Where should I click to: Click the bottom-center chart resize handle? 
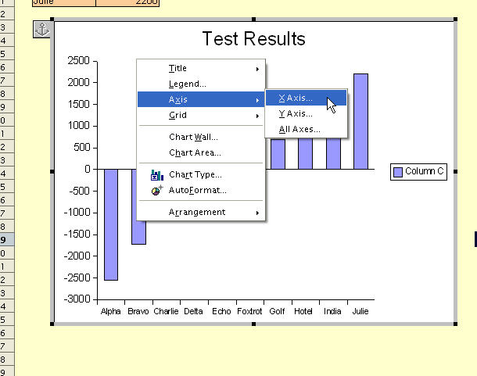pyautogui.click(x=253, y=324)
